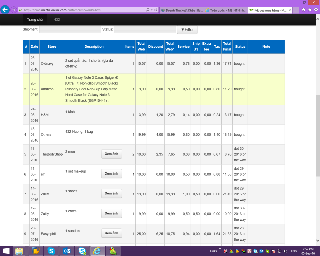Image resolution: width=320 pixels, height=256 pixels.
Task: View photo for elf 1 set makeup
Action: [x=111, y=173]
